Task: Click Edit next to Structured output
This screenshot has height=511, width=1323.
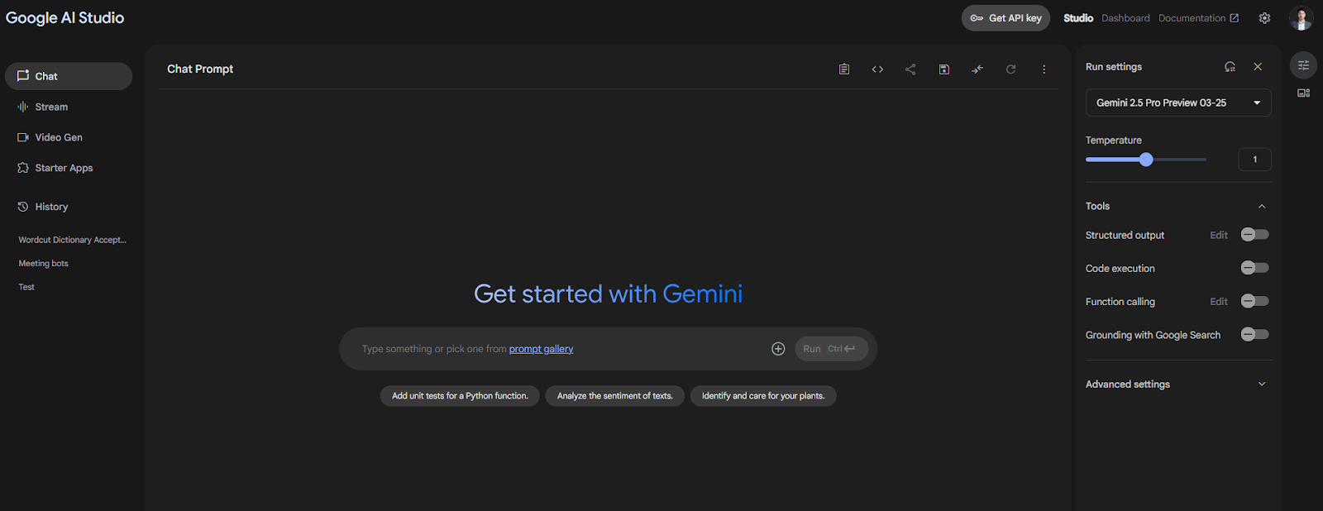Action: (x=1219, y=236)
